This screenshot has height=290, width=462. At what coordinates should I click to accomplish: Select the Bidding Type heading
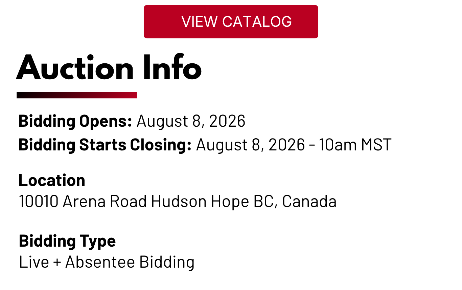(x=67, y=241)
